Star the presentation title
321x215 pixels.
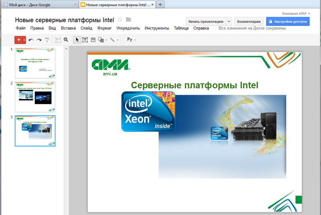click(120, 20)
